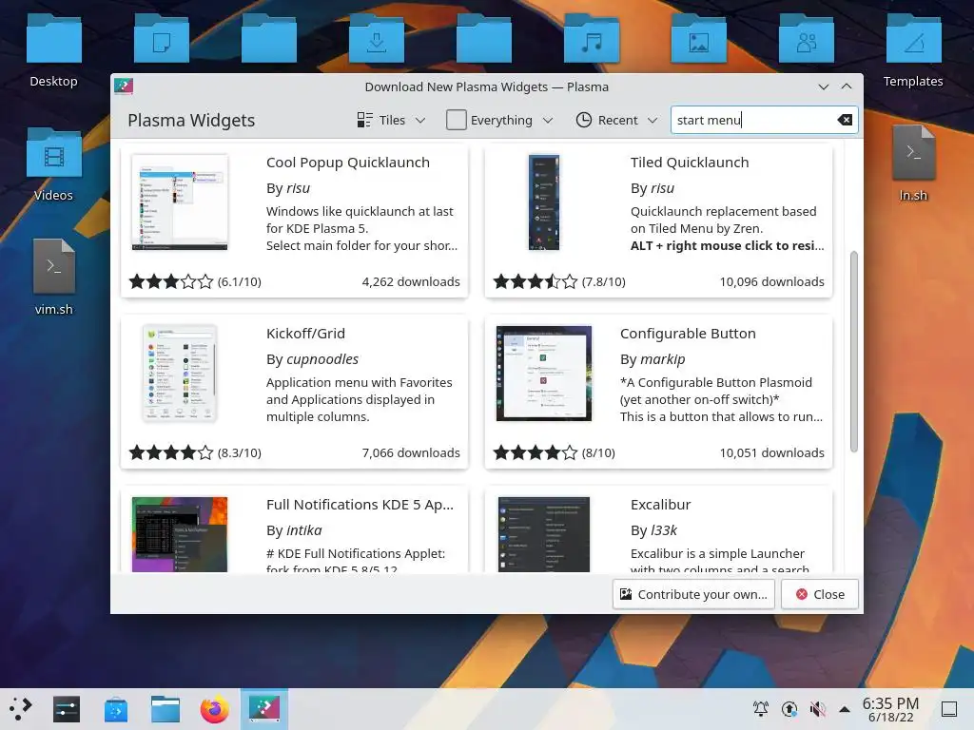Click the muted volume tray icon
The height and width of the screenshot is (730, 974).
click(817, 709)
